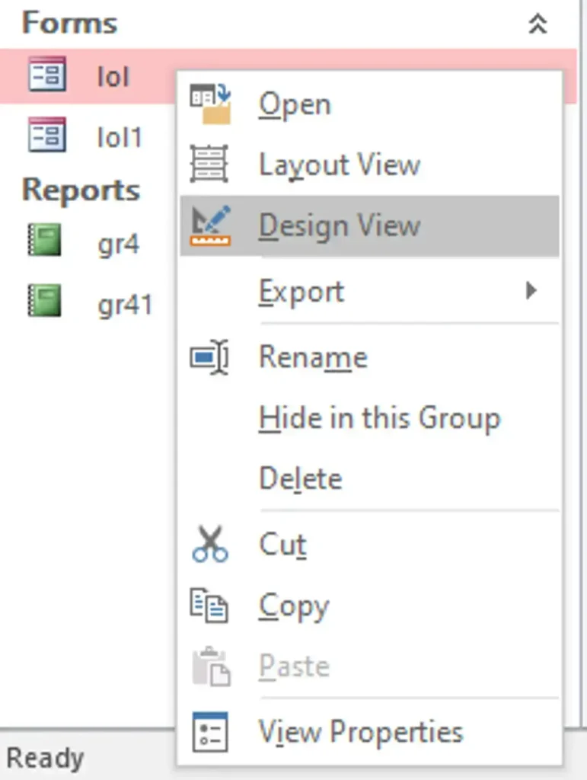Viewport: 587px width, 780px height.
Task: Click Delete in the context menu
Action: coord(300,478)
